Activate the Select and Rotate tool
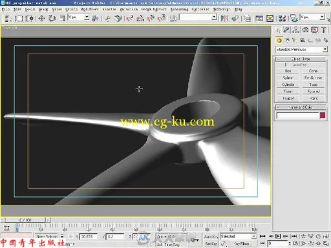The height and width of the screenshot is (248, 331). click(x=52, y=19)
